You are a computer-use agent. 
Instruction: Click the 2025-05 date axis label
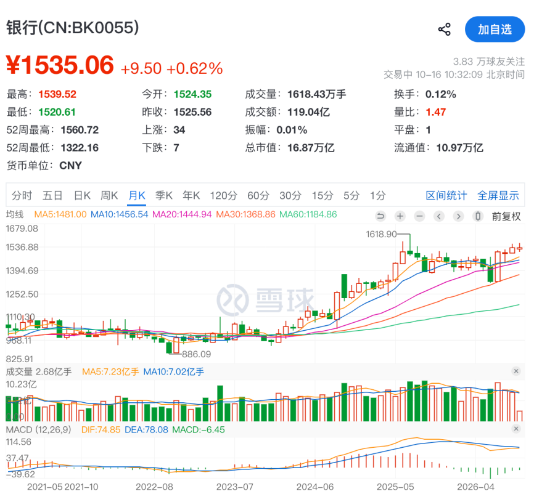(x=395, y=487)
